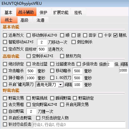129x129 pixels.
Task: Click the 1.80双刀 milliseconds field
Action: coord(77,78)
